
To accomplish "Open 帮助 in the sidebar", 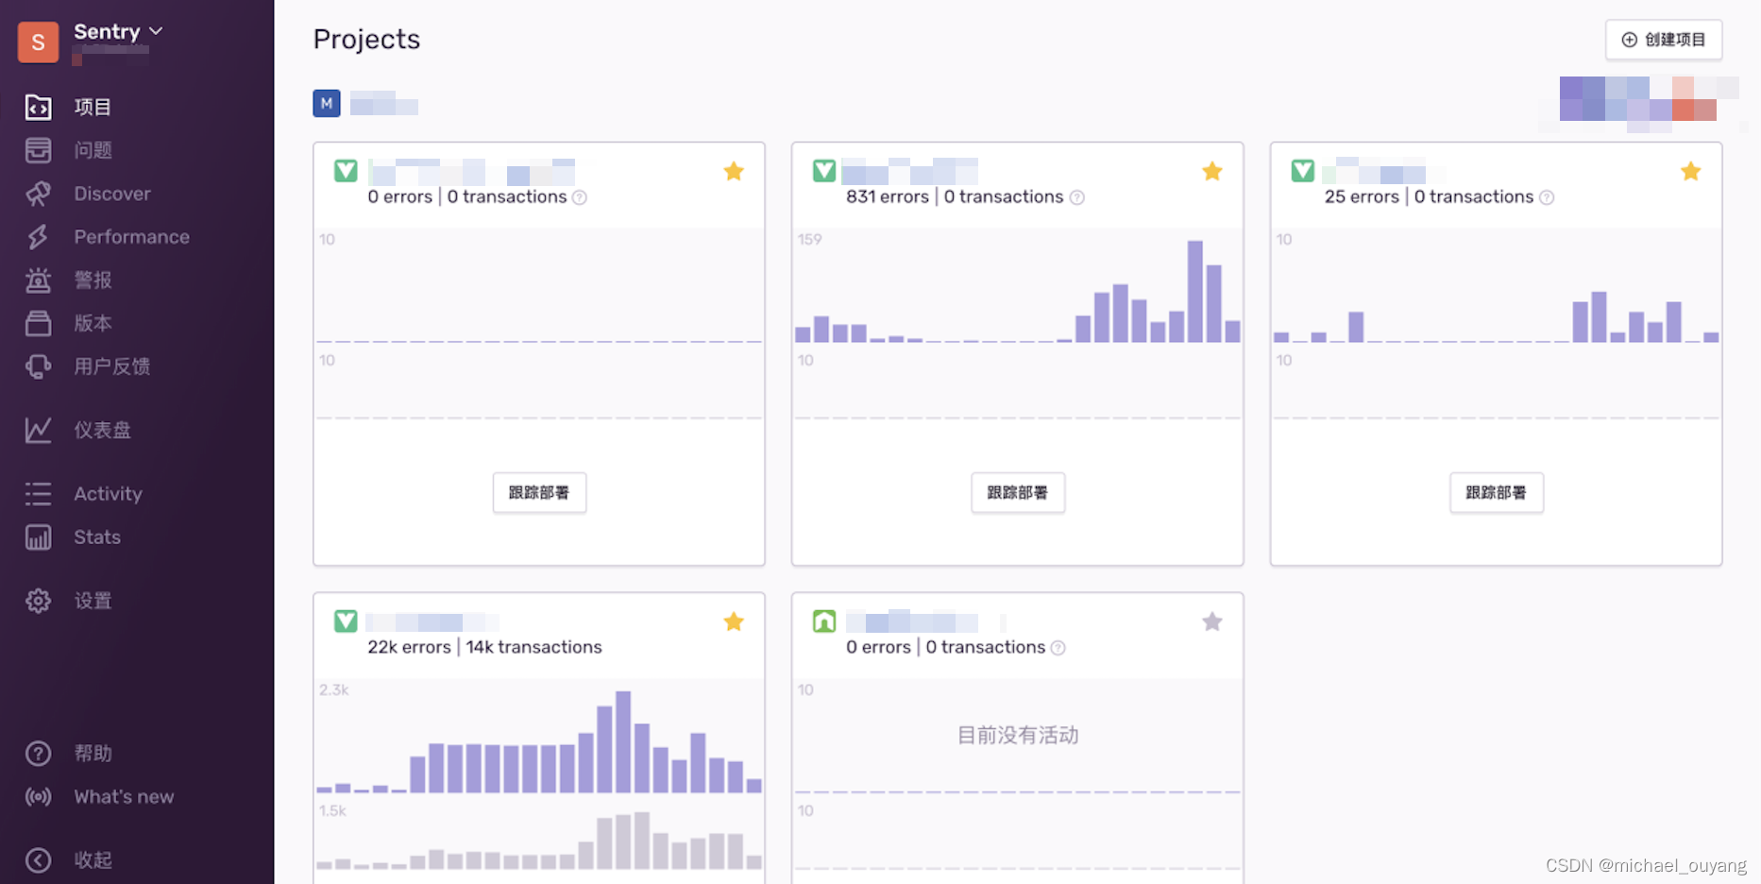I will (x=93, y=754).
